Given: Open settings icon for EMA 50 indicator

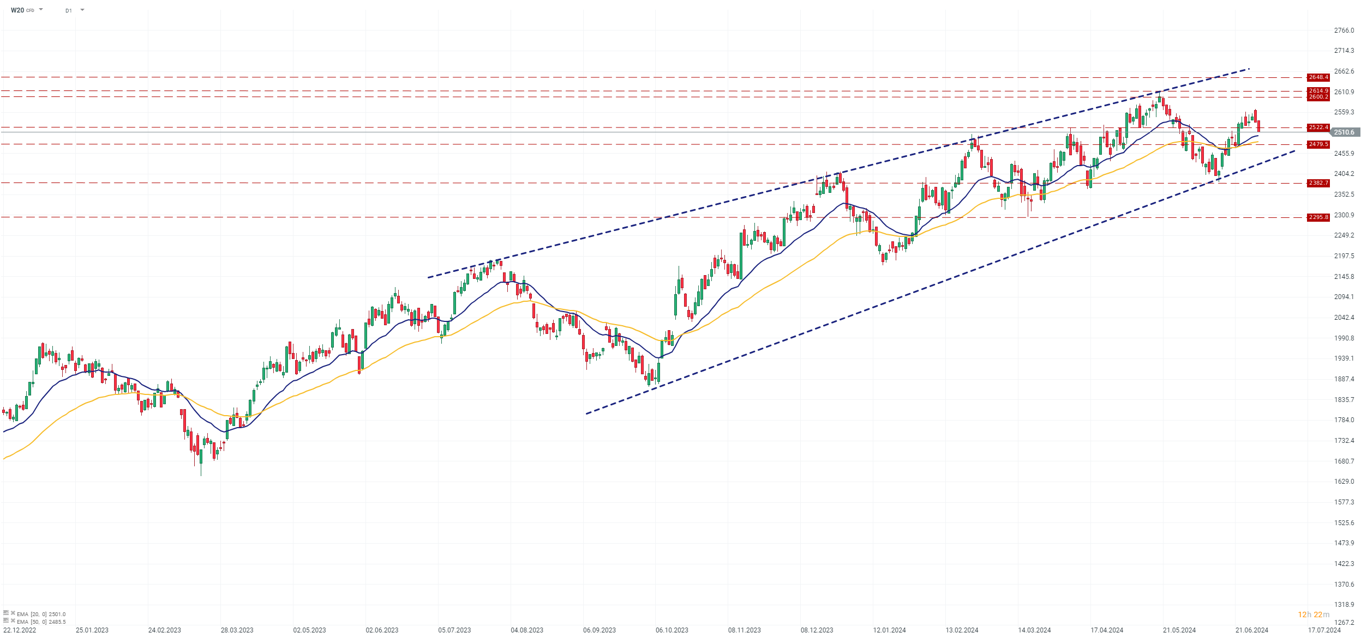Looking at the screenshot, I should (6, 620).
